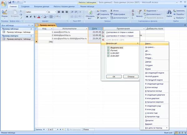Select Между... date filter

pyautogui.click(x=154, y=58)
